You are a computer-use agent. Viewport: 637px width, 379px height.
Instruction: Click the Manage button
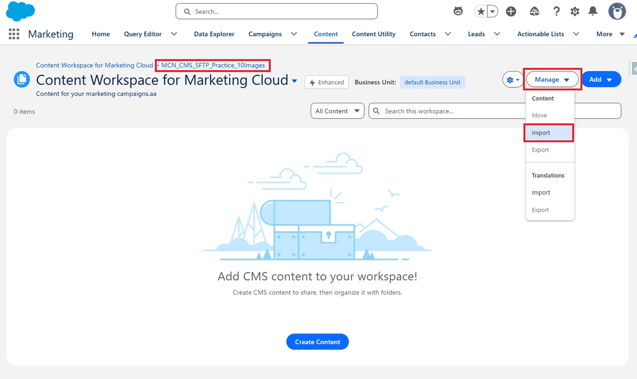tap(552, 80)
